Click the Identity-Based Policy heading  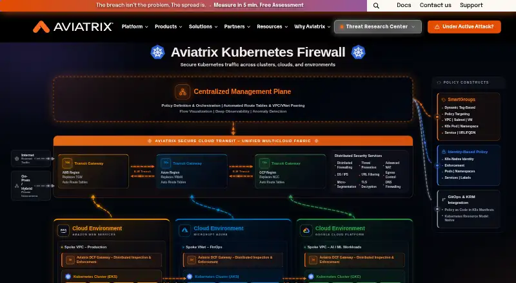pyautogui.click(x=468, y=152)
